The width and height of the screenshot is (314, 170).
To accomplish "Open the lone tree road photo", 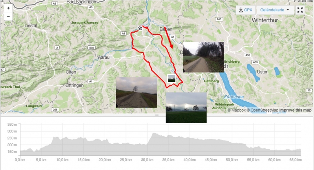I will point(136,92).
